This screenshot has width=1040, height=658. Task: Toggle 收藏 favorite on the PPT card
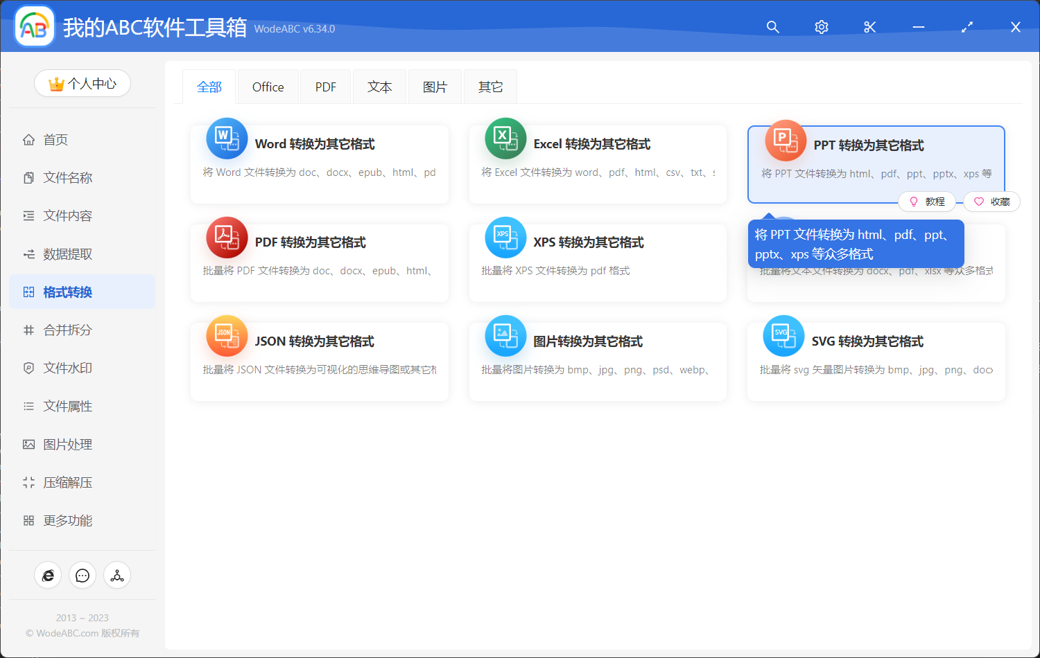[991, 201]
